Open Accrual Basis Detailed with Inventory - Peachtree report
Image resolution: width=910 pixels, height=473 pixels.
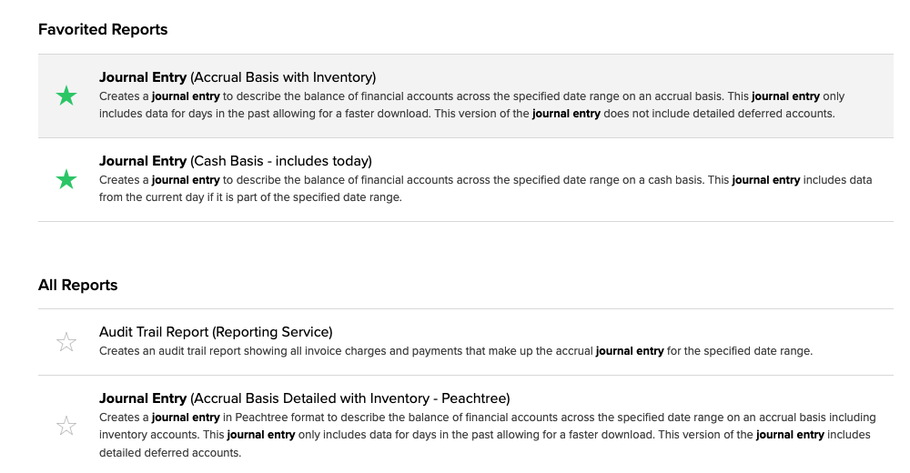304,398
